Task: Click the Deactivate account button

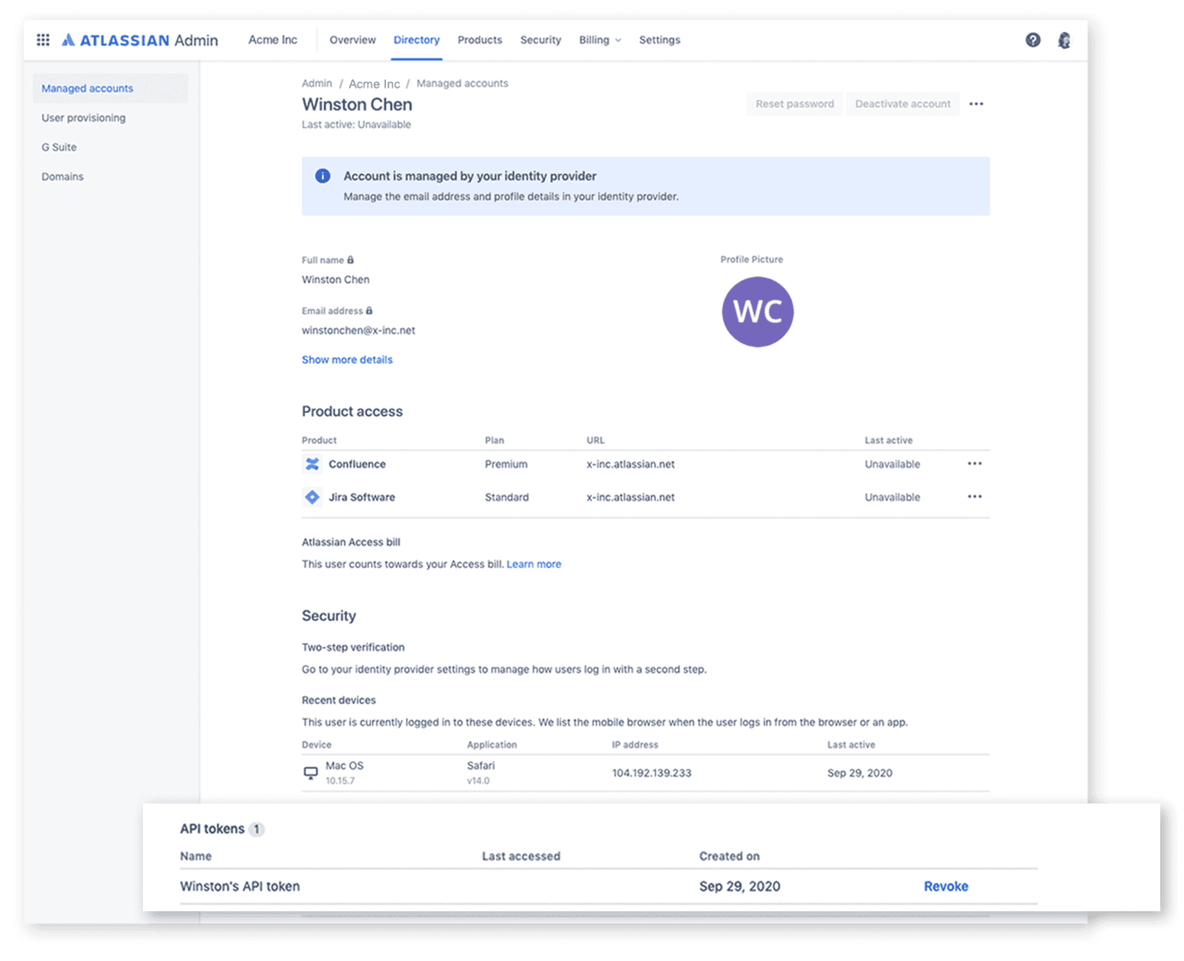Action: click(x=903, y=104)
